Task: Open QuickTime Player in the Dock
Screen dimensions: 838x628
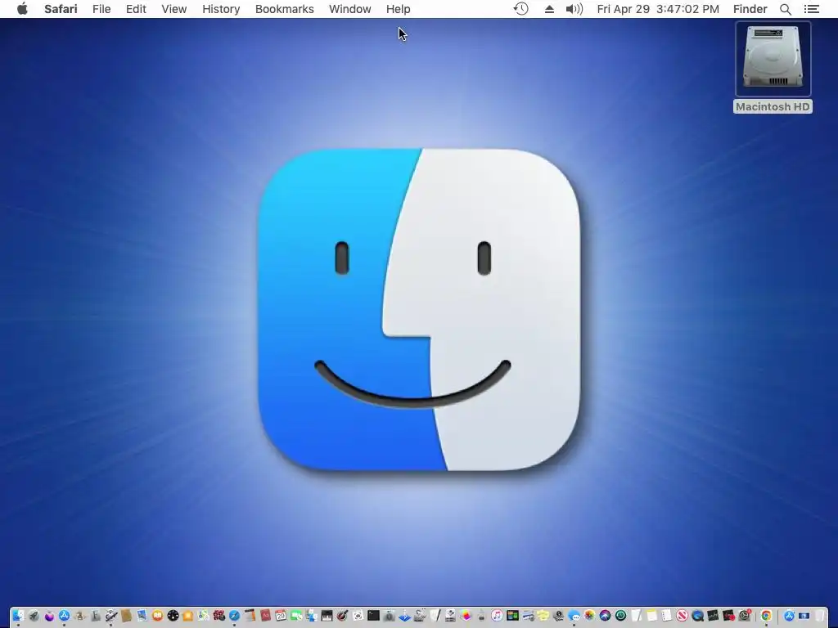Action: pos(697,616)
